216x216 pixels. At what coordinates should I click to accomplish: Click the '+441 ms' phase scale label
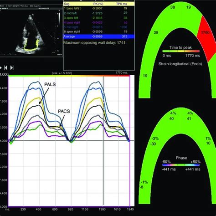click(x=193, y=169)
